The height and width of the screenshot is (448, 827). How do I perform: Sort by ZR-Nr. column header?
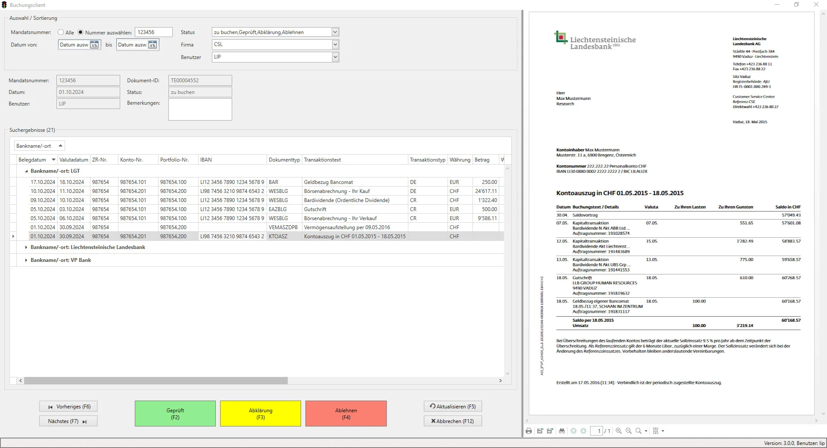click(104, 160)
